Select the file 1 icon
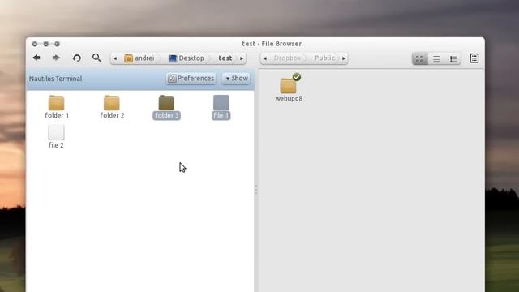Image resolution: width=519 pixels, height=292 pixels. point(221,103)
